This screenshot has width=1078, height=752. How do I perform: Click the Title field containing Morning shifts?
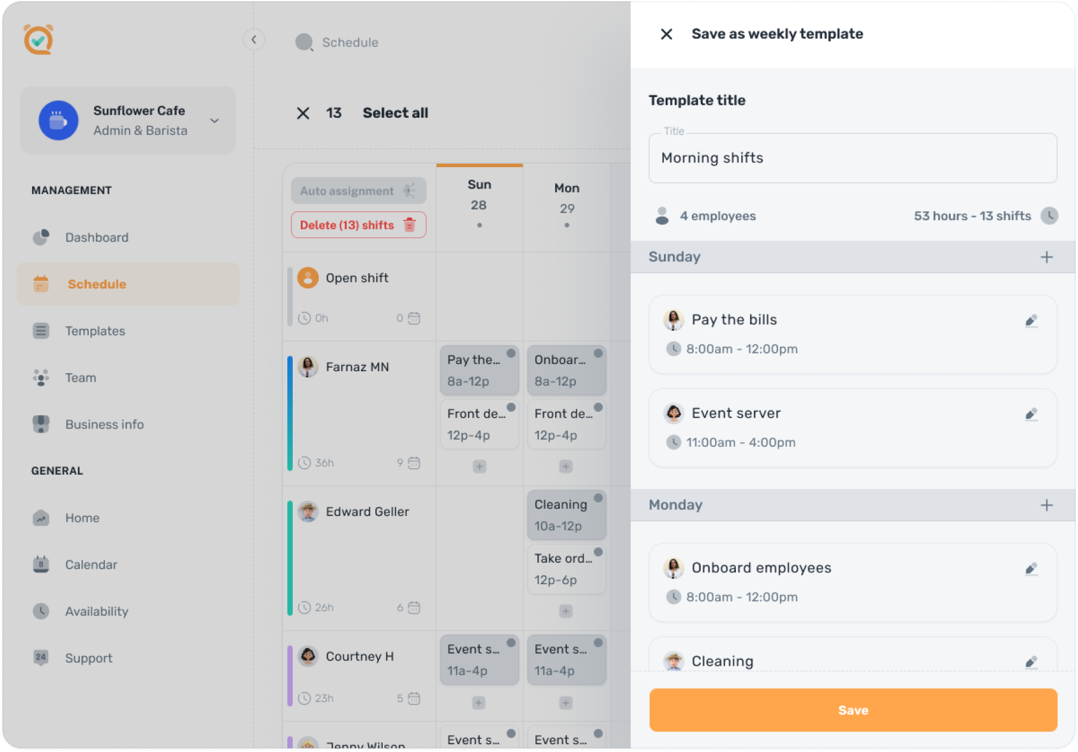[x=853, y=158]
